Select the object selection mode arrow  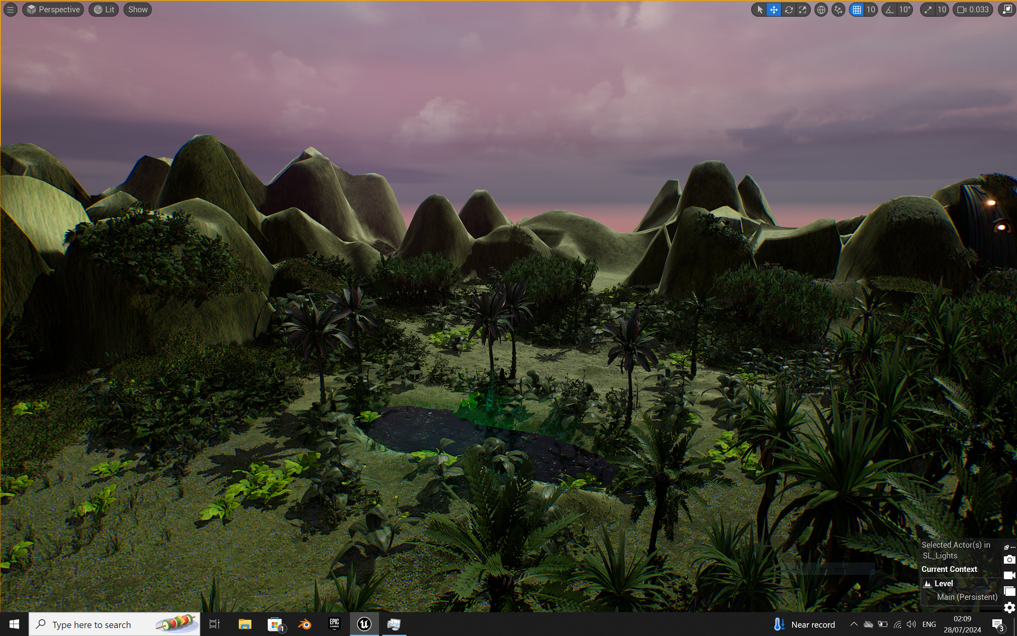(760, 10)
